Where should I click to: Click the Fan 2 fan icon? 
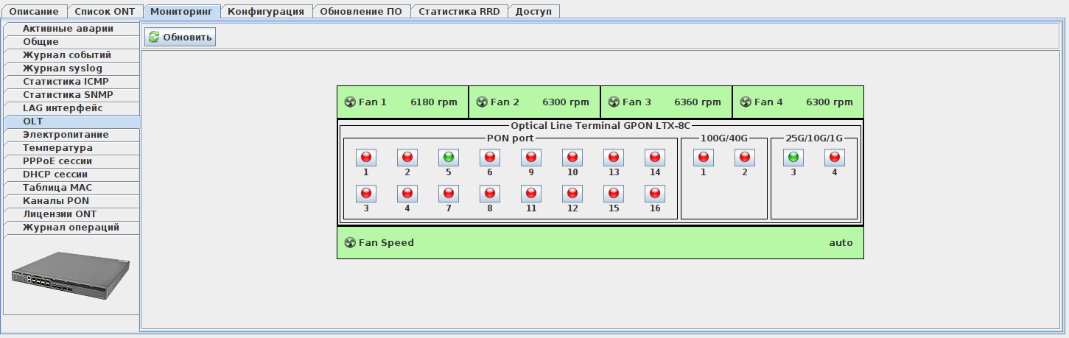(482, 102)
